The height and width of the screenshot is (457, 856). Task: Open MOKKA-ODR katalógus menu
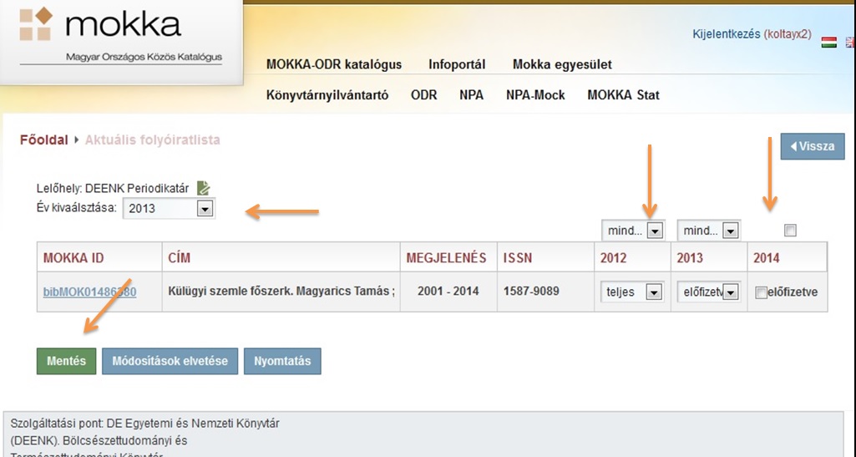[x=334, y=64]
